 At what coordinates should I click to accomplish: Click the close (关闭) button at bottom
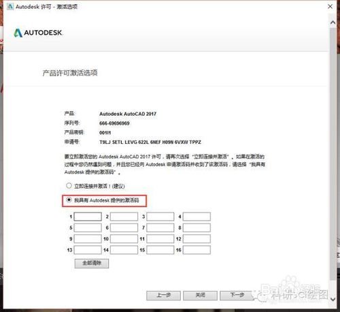click(200, 296)
